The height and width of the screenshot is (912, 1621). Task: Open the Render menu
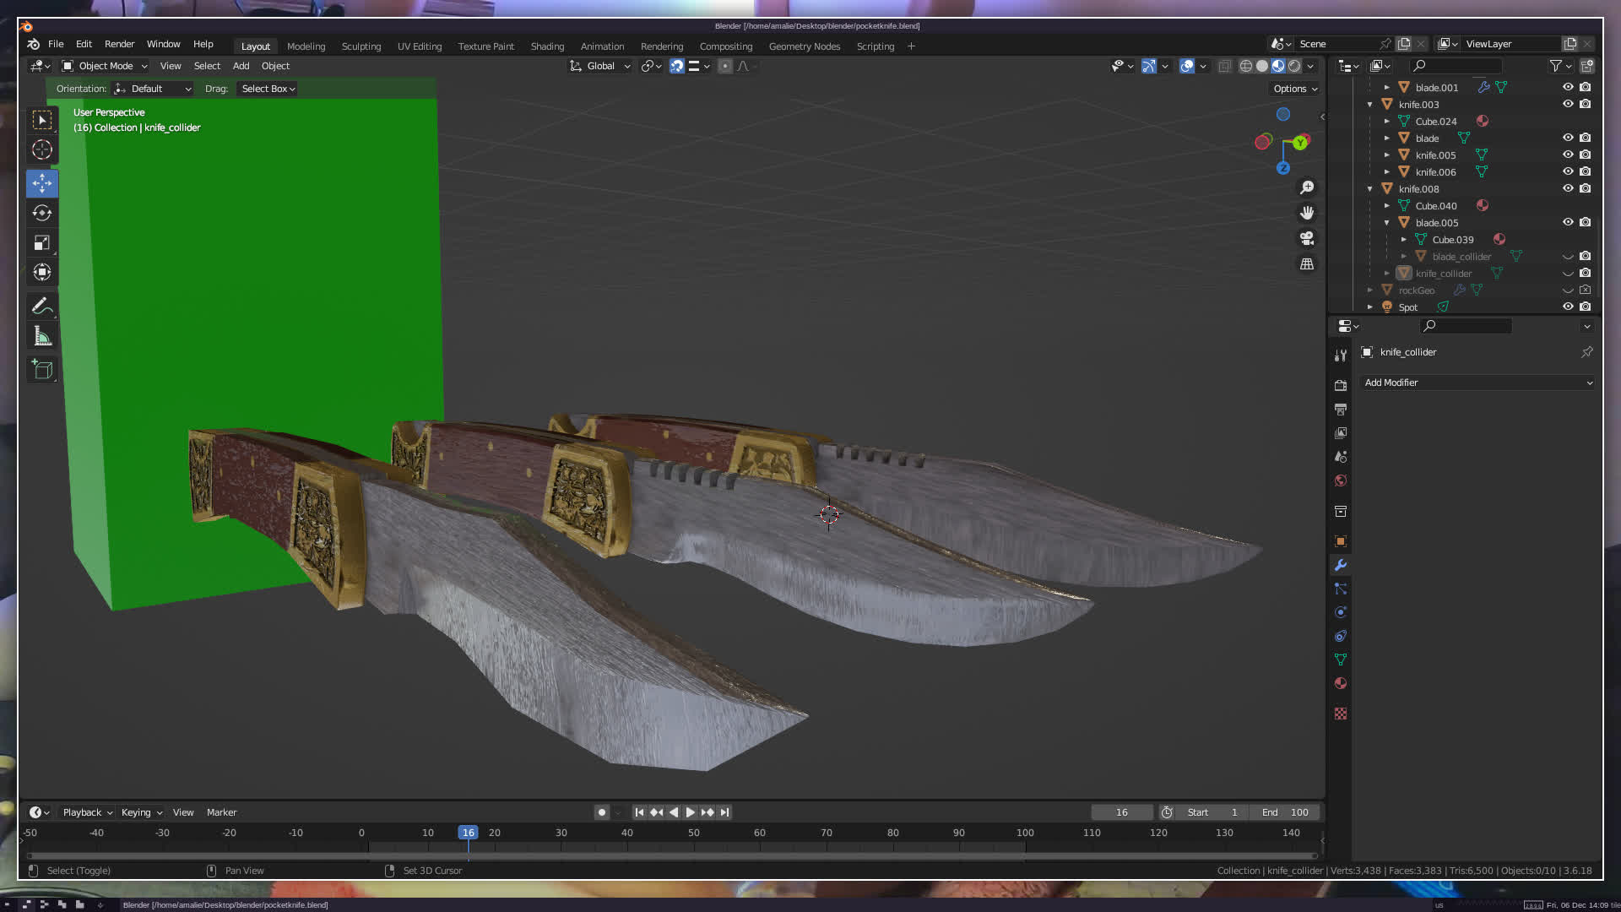(119, 44)
